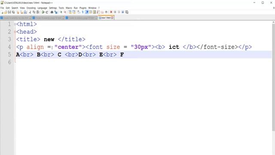This screenshot has width=275, height=155.
Task: Minimize the Notepad++ window
Action: click(x=254, y=3)
